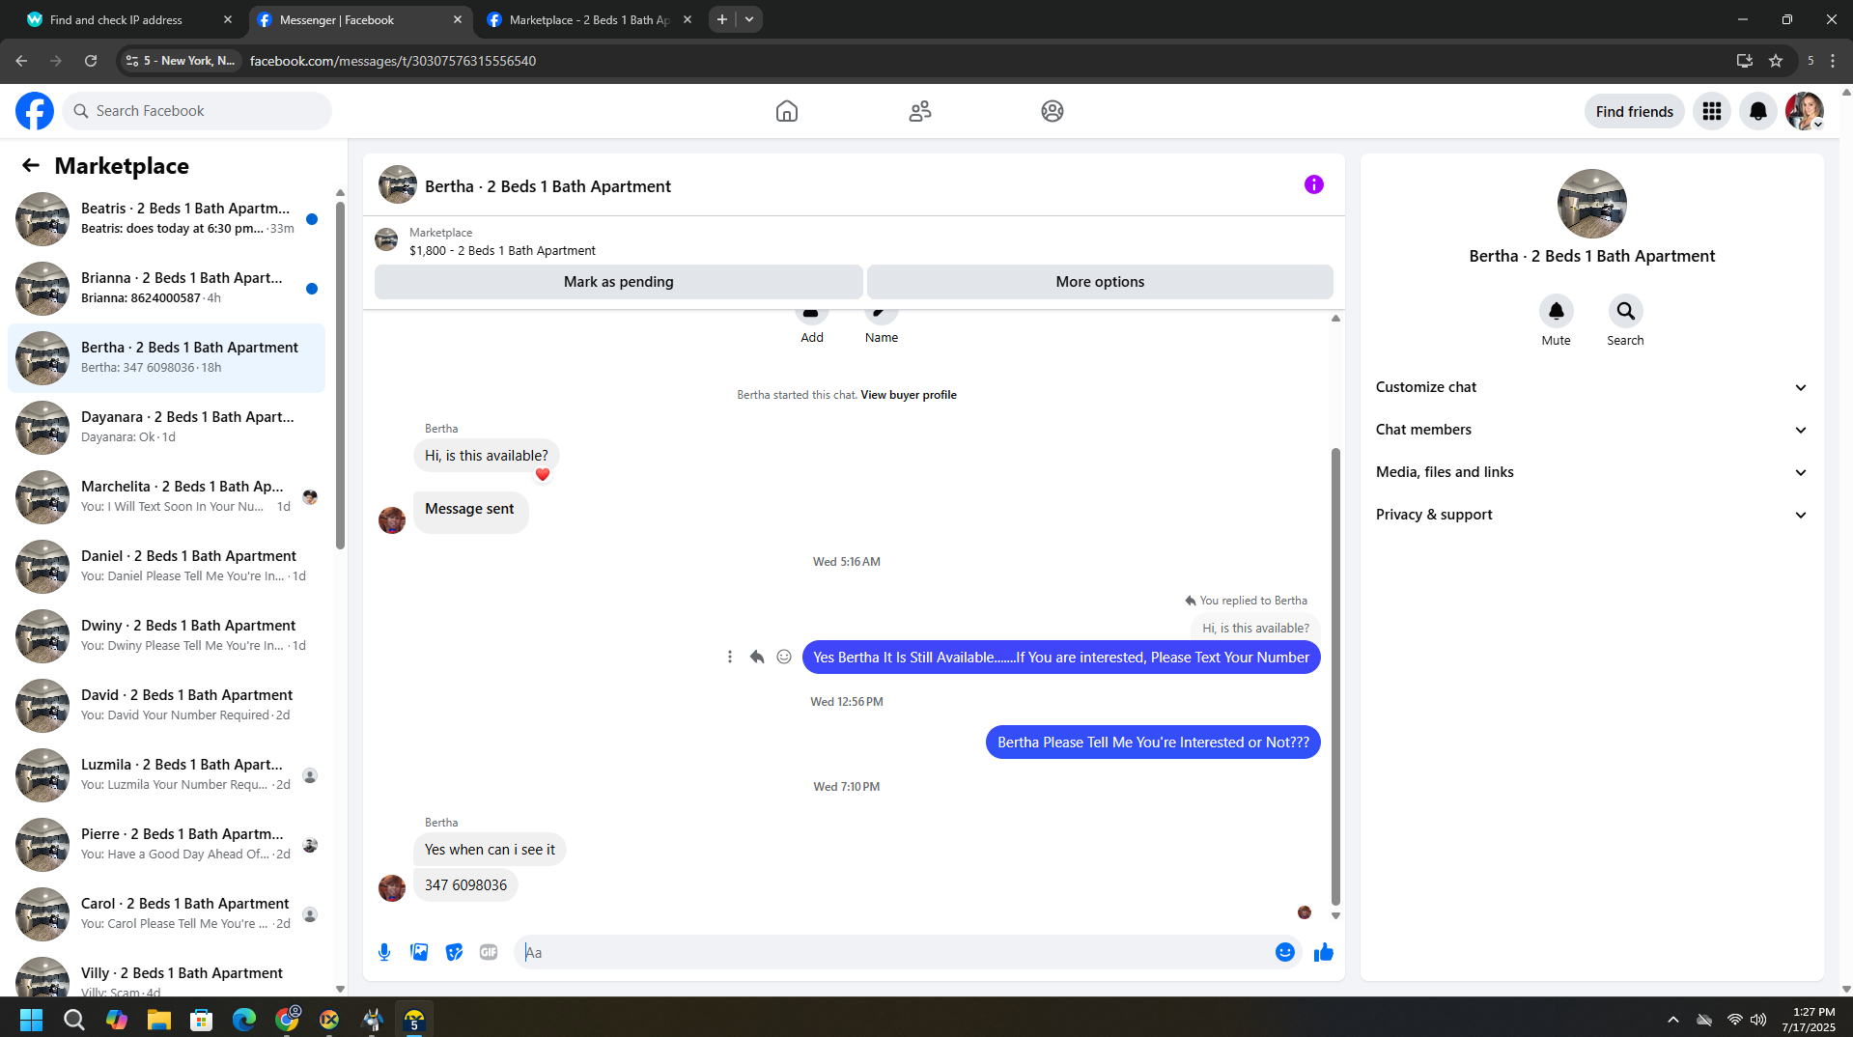
Task: Open the View buyer profile link
Action: click(x=909, y=395)
